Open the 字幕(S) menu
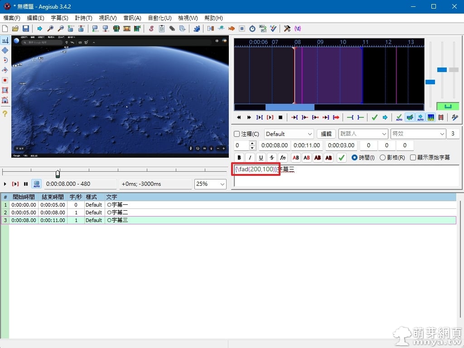The height and width of the screenshot is (348, 464). click(x=59, y=18)
